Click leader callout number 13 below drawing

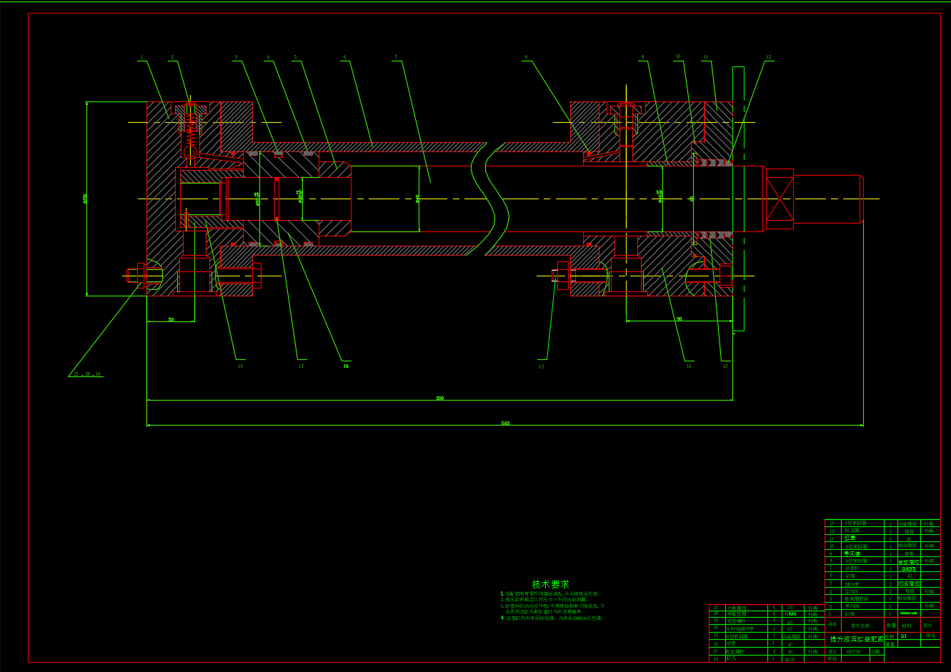point(725,366)
